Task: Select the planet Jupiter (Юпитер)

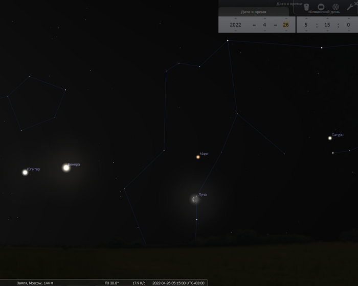Action: pyautogui.click(x=25, y=172)
